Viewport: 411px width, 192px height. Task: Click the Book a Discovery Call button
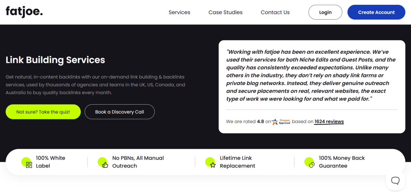(x=120, y=112)
